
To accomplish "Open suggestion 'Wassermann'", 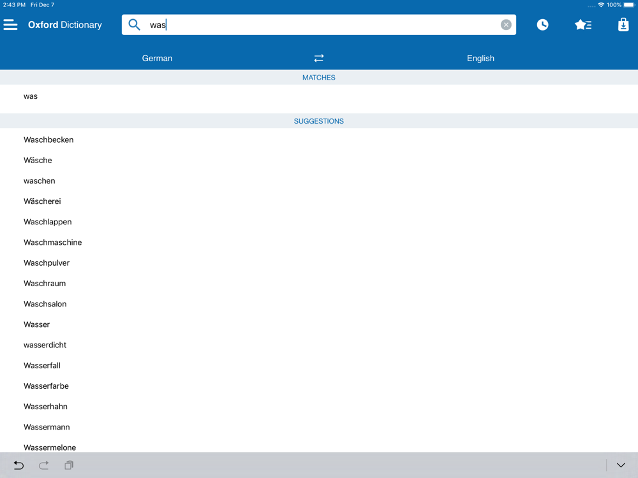I will tap(319, 427).
